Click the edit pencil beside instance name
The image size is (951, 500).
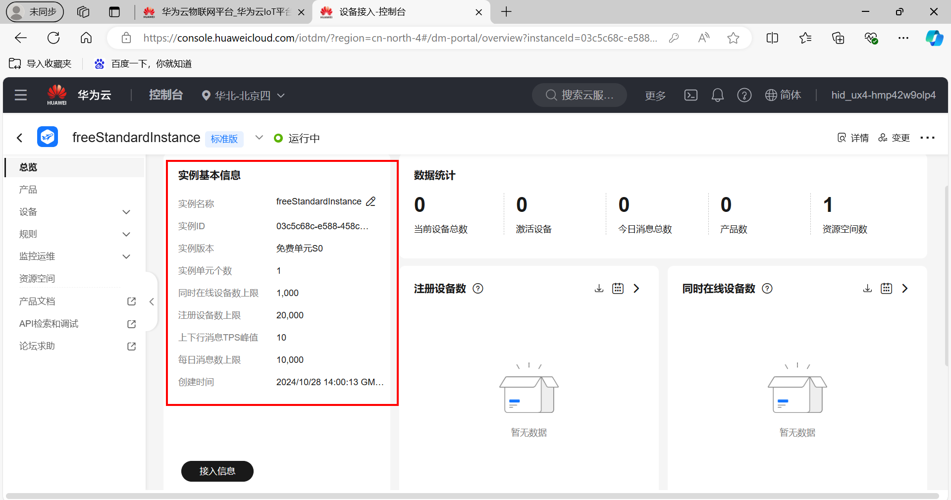click(x=370, y=201)
